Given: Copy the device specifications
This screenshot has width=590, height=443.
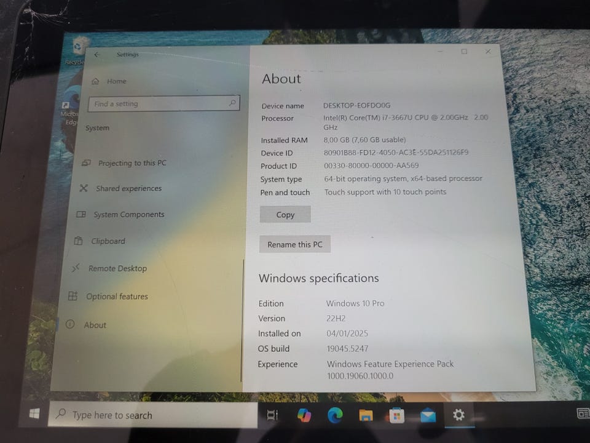Looking at the screenshot, I should tap(285, 214).
